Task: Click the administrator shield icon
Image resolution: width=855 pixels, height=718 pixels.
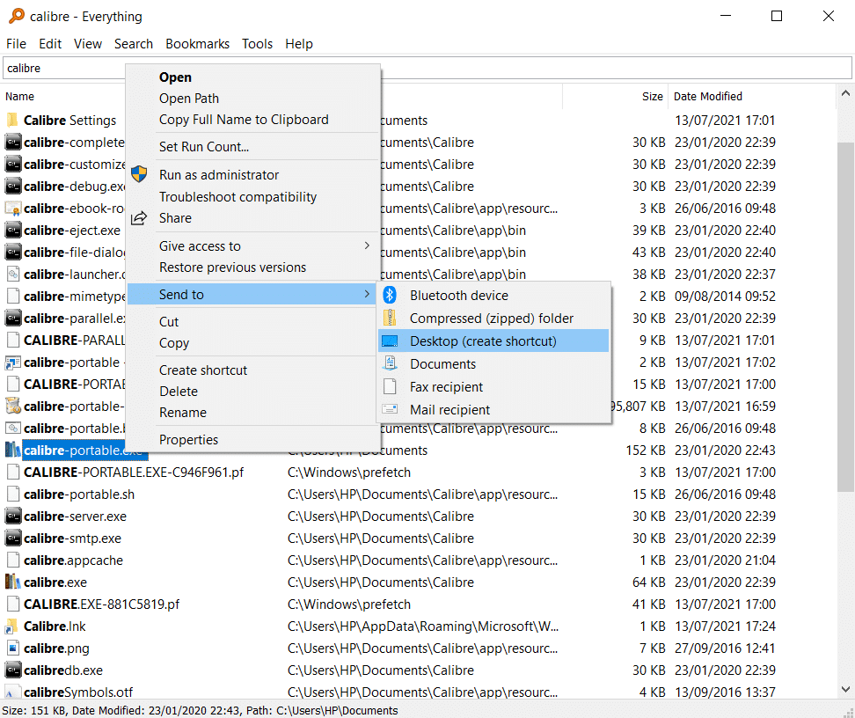Action: pos(139,174)
